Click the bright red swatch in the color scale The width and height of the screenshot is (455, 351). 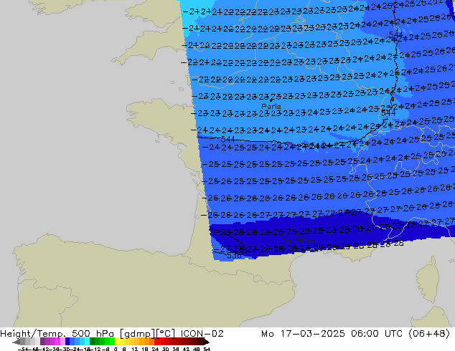(x=156, y=342)
